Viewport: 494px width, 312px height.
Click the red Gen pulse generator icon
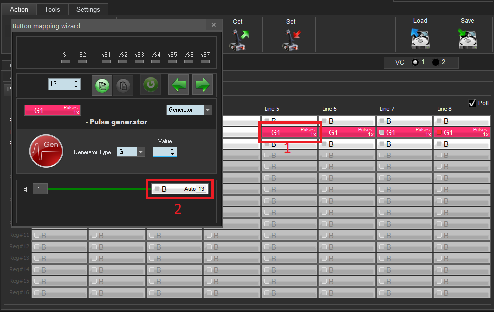coord(46,150)
